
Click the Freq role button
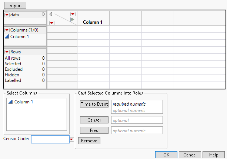(94, 130)
